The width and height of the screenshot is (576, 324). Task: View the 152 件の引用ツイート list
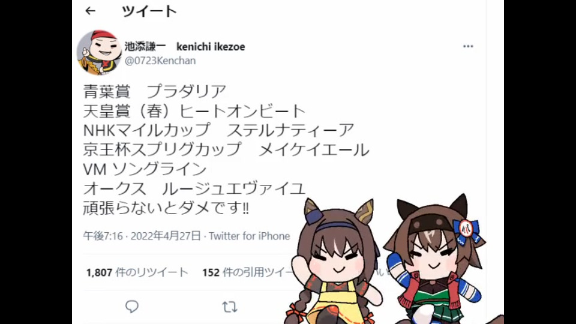point(248,272)
